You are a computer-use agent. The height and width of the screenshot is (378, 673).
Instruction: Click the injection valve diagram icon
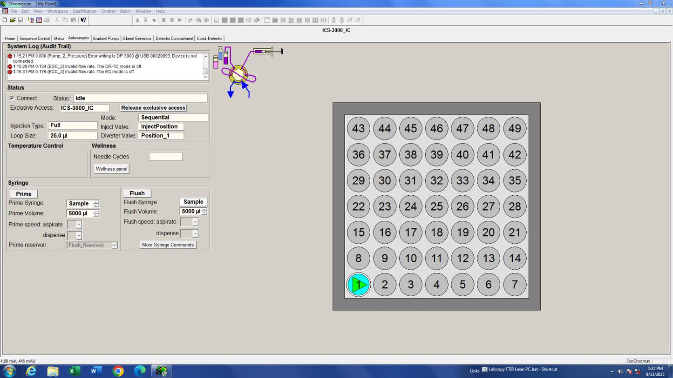tap(238, 74)
